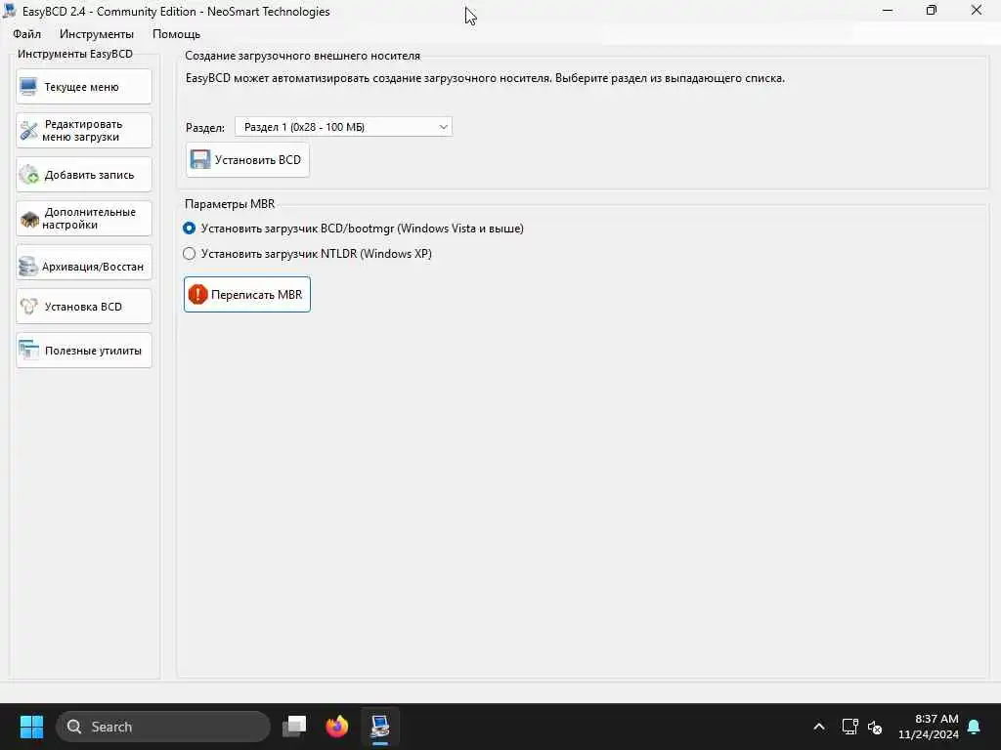Image resolution: width=1001 pixels, height=750 pixels.
Task: Click the window icon beside Полезные утилиты
Action: [x=28, y=351]
